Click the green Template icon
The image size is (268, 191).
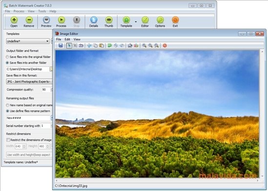coord(126,20)
